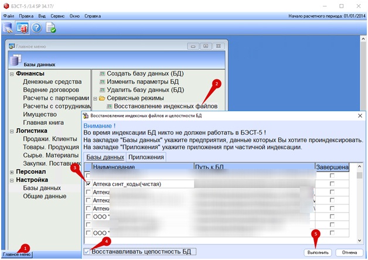Viewport: 368px width, 260px height.
Task: Click the Главное меню status bar button
Action: point(16,254)
